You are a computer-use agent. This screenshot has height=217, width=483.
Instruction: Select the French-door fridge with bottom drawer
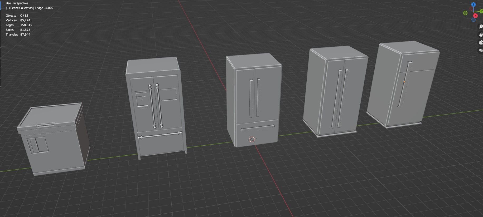[x=254, y=100]
